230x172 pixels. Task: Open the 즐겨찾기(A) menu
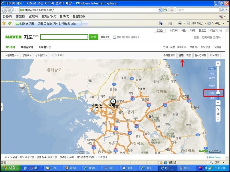[x=49, y=17]
